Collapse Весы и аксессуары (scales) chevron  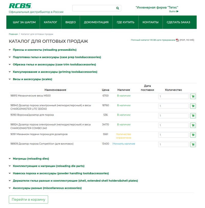[10, 79]
